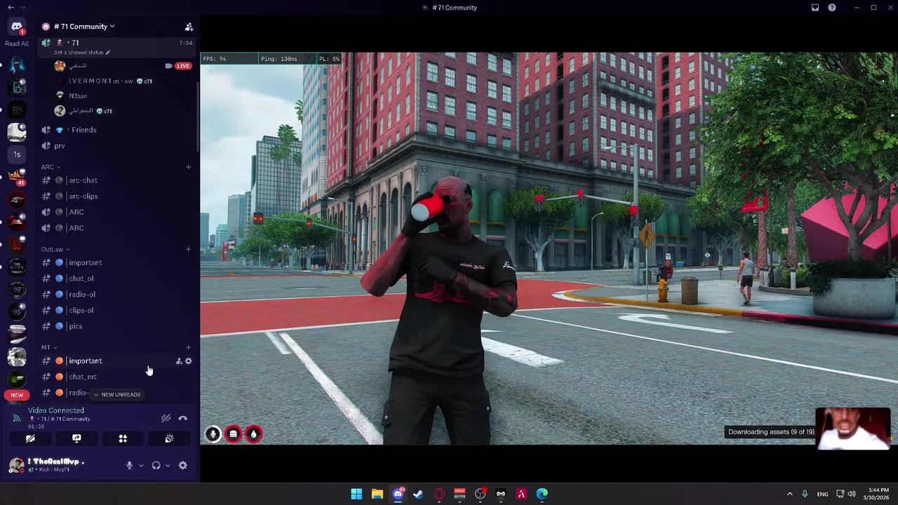Viewport: 898px width, 505px height.
Task: Add channel to OutLaw category
Action: tap(188, 249)
